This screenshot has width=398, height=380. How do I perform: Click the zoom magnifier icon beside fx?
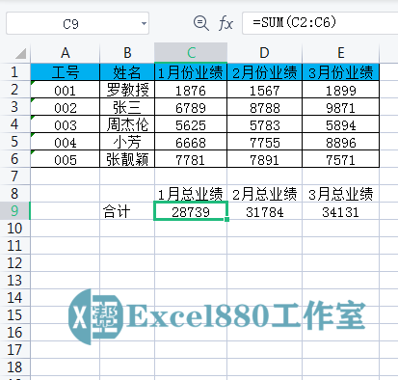click(x=201, y=23)
